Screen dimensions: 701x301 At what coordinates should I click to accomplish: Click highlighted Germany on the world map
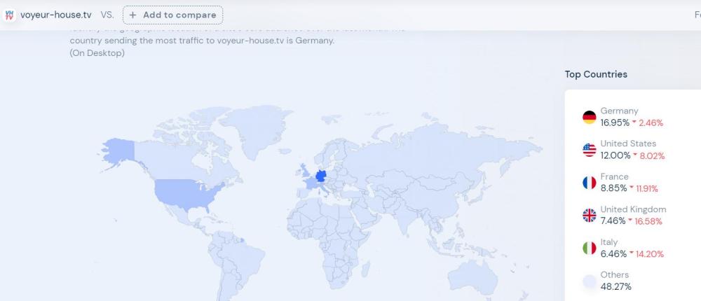click(x=322, y=176)
